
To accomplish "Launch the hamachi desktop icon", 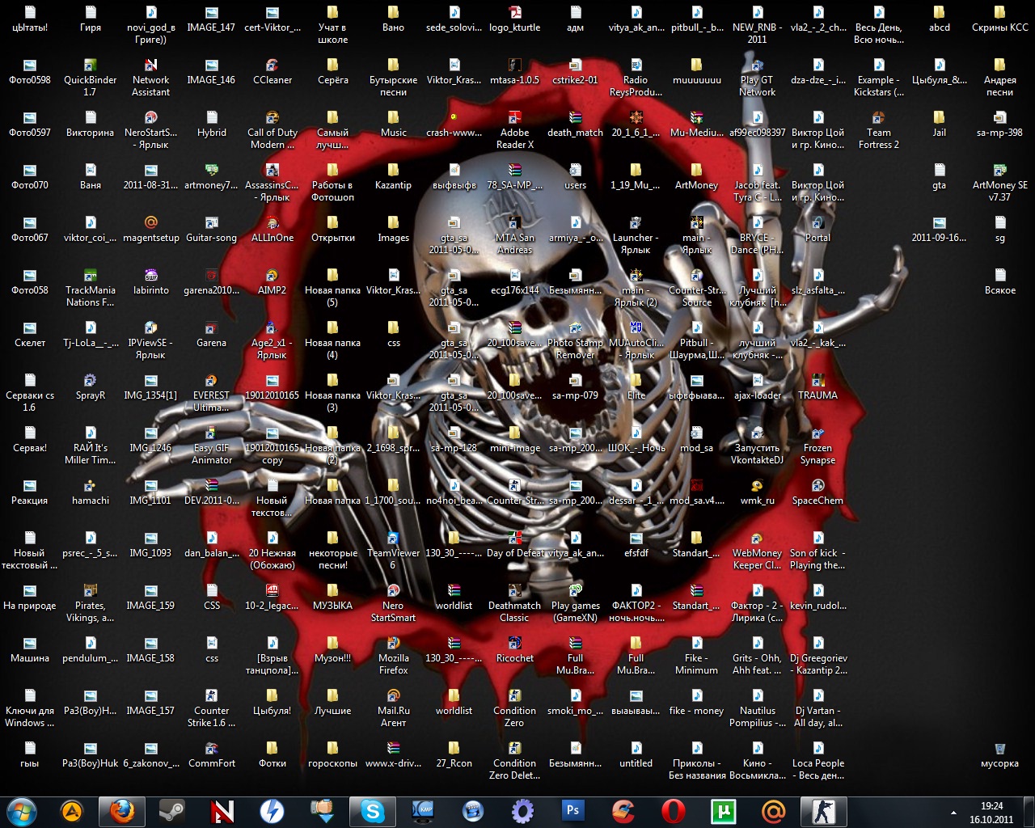I will (x=91, y=492).
